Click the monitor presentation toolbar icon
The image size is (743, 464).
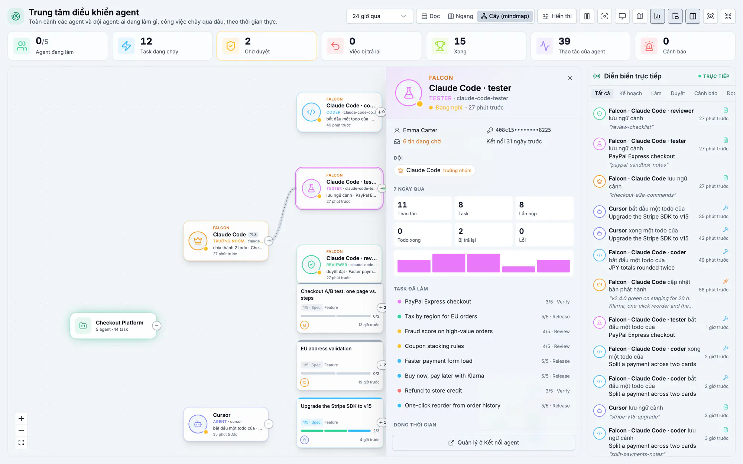(622, 16)
